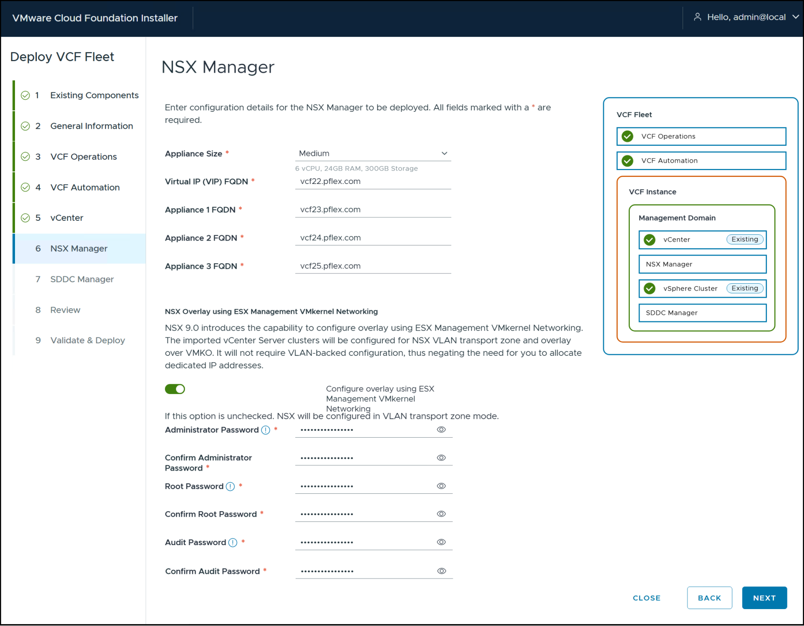
Task: Open the Appliance Size Medium dropdown
Action: coord(373,153)
